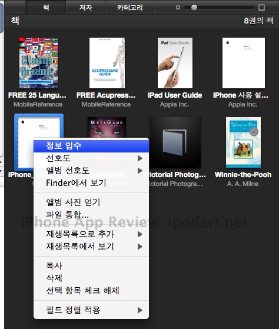Select the iPhone 사용 설명서 white cover in the top row
This screenshot has width=279, height=329.
(244, 63)
